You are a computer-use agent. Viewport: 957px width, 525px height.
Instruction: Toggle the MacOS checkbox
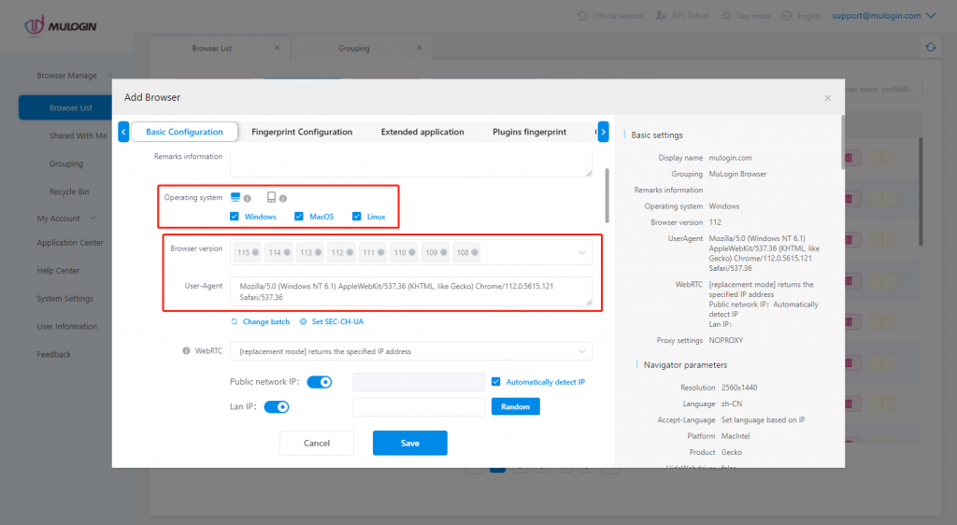pyautogui.click(x=299, y=217)
